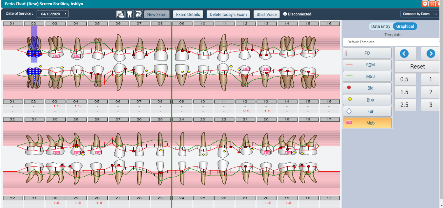Image resolution: width=443 pixels, height=208 pixels.
Task: Select the FGM red line tool
Action: tap(367, 65)
